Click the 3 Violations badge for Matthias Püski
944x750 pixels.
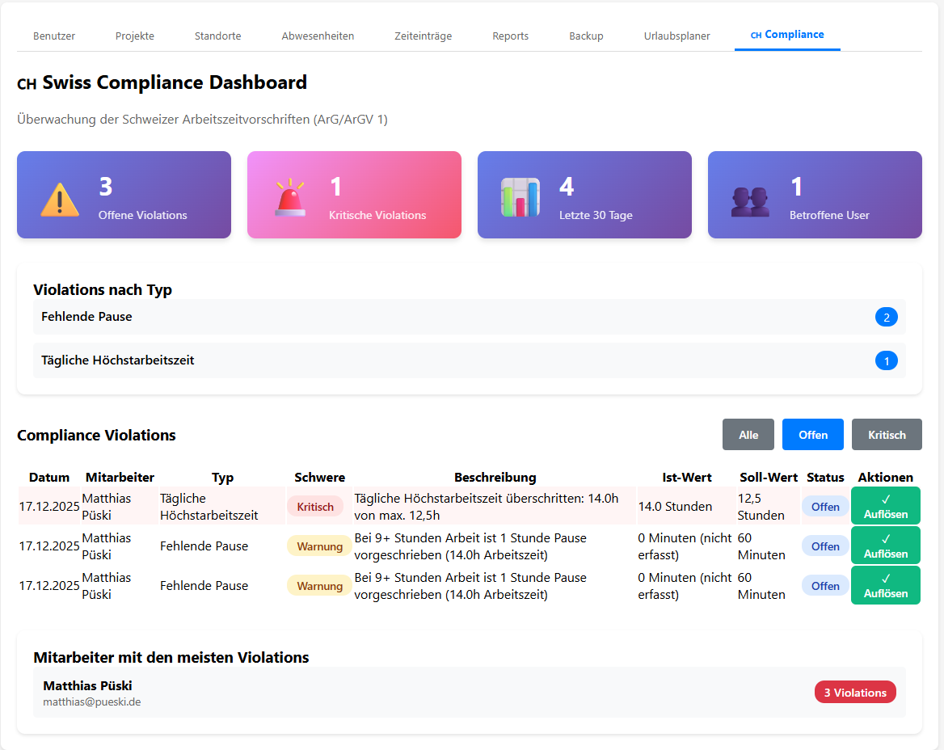(x=855, y=692)
